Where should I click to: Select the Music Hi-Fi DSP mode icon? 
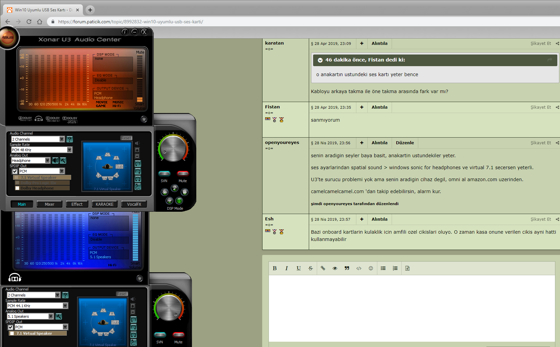tap(175, 188)
